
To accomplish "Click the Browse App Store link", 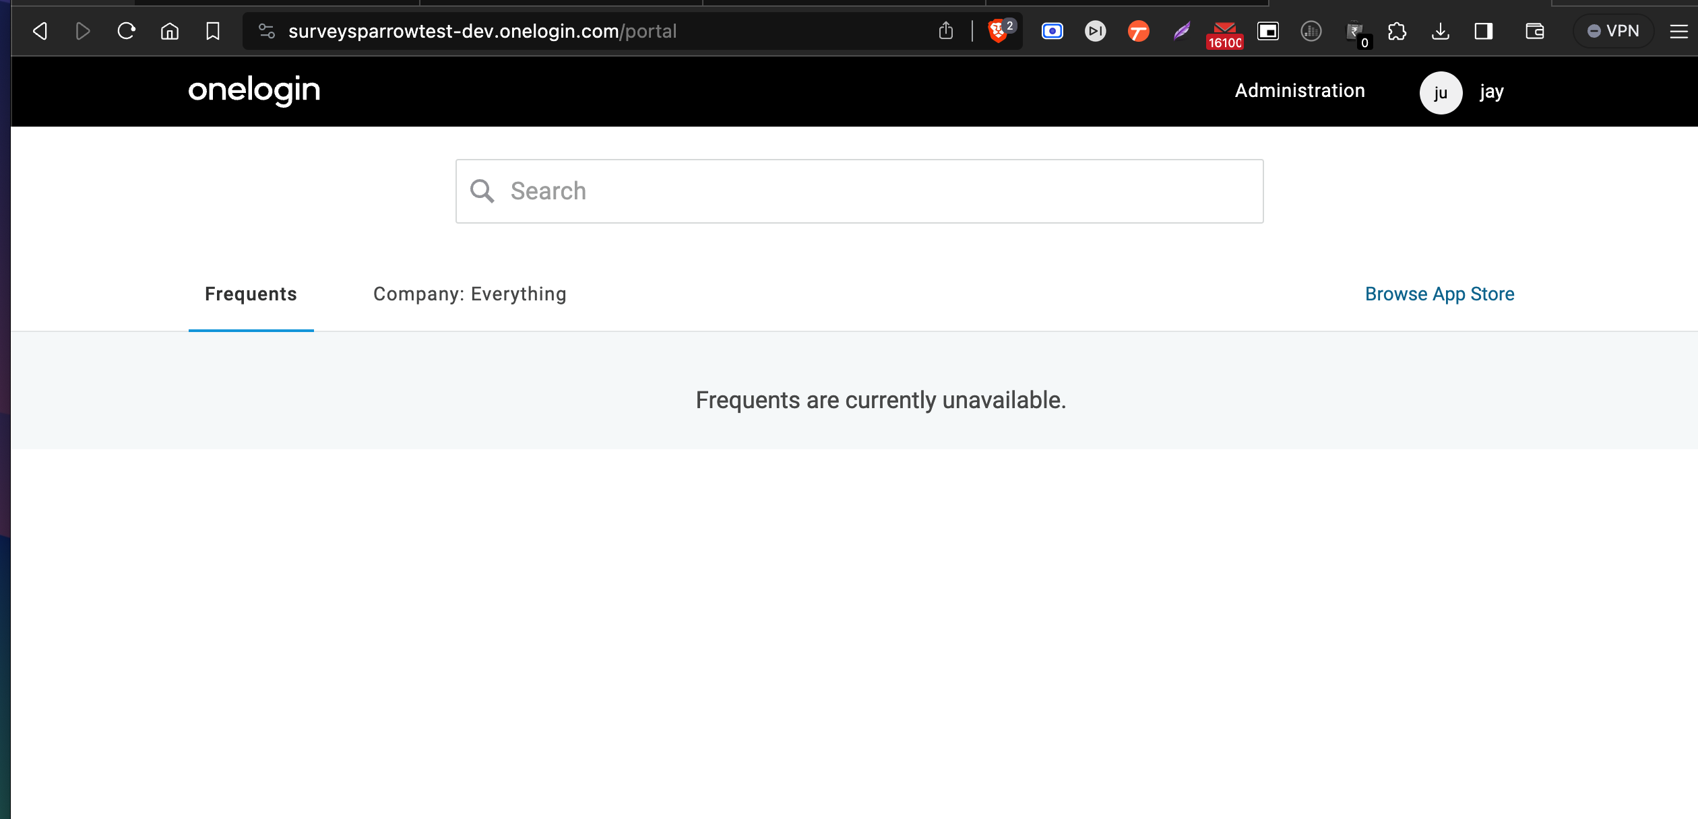I will (x=1439, y=294).
